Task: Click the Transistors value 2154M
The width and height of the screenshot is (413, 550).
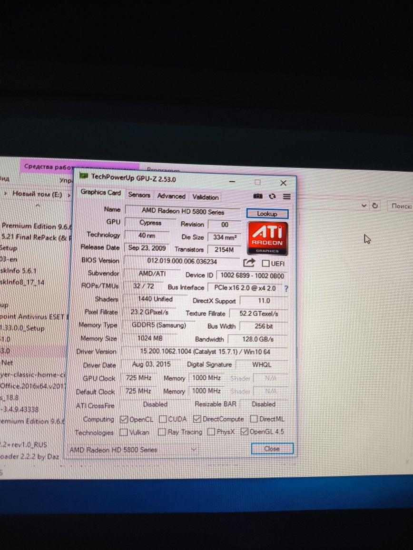Action: (x=224, y=250)
